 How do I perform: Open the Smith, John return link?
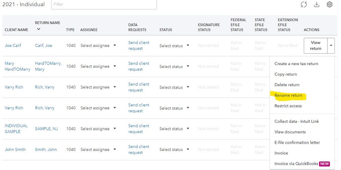(46, 149)
